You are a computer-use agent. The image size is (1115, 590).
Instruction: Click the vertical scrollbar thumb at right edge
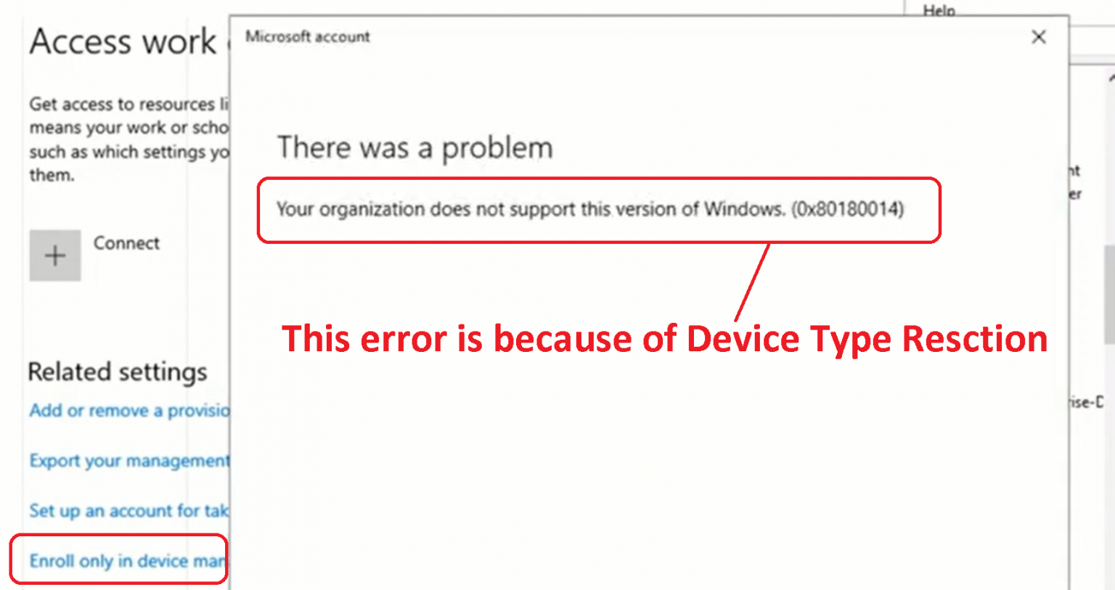(x=1109, y=294)
